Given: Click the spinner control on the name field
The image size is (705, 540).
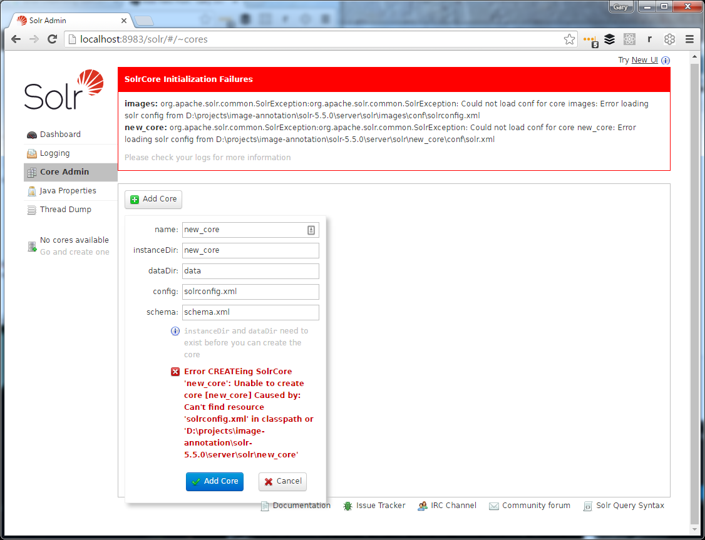Looking at the screenshot, I should 311,230.
